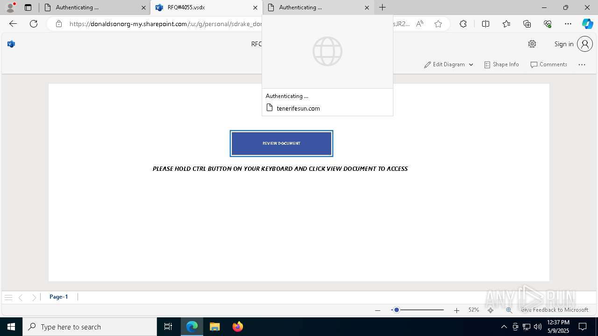View site information lock icon
Screen dimensions: 598x336
click(59, 24)
